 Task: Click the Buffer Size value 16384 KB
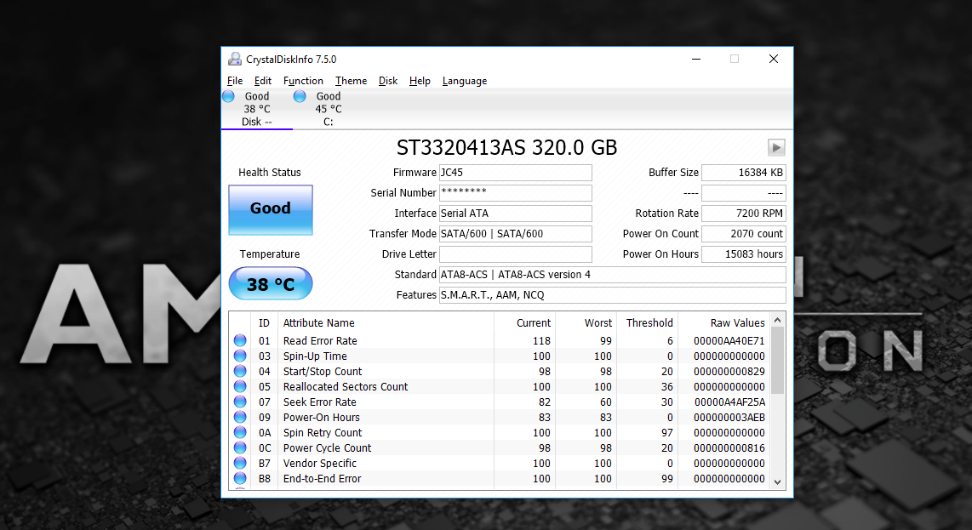[x=744, y=173]
